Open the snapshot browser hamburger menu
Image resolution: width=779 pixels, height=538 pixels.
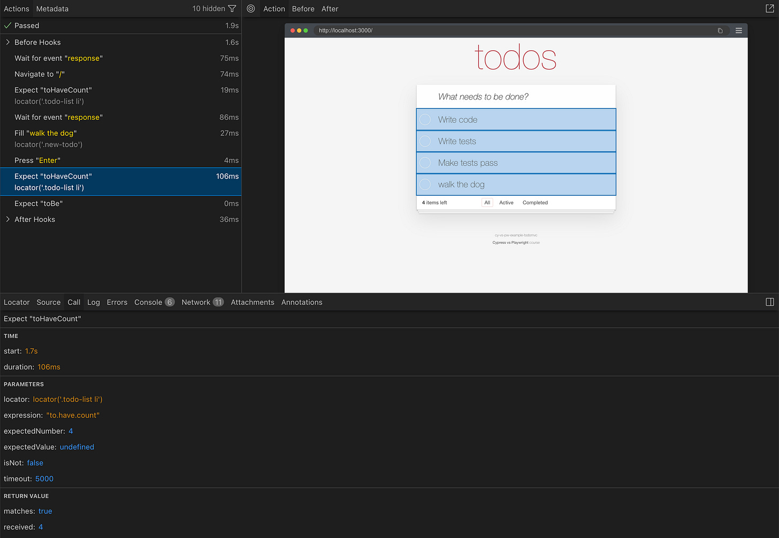coord(738,30)
